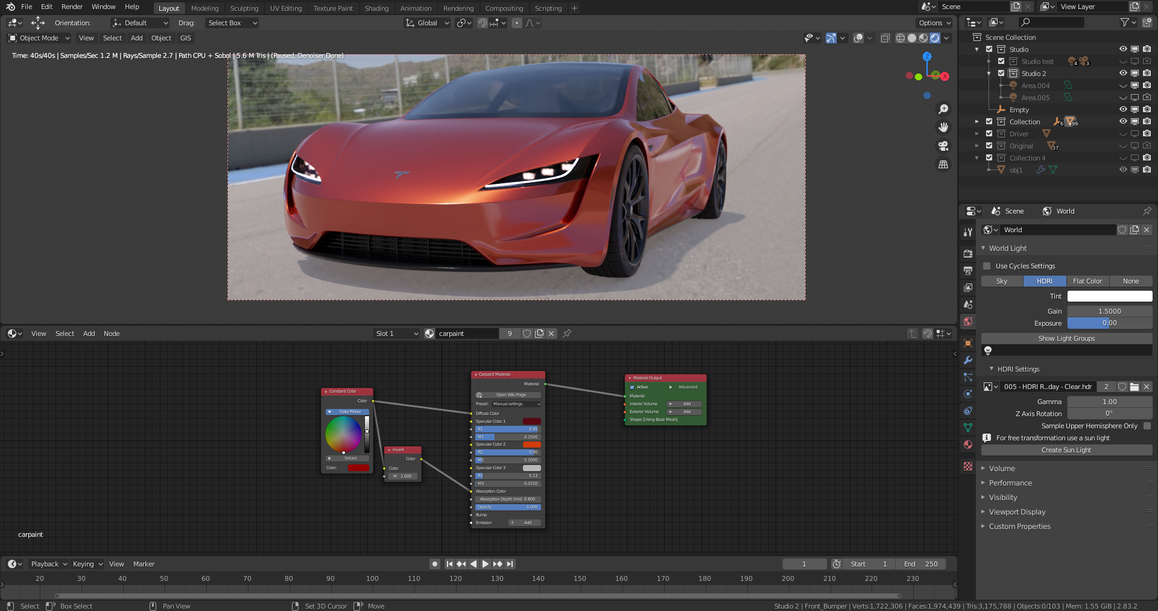Open the Modifier wrench properties tab
The height and width of the screenshot is (611, 1158).
pyautogui.click(x=968, y=360)
